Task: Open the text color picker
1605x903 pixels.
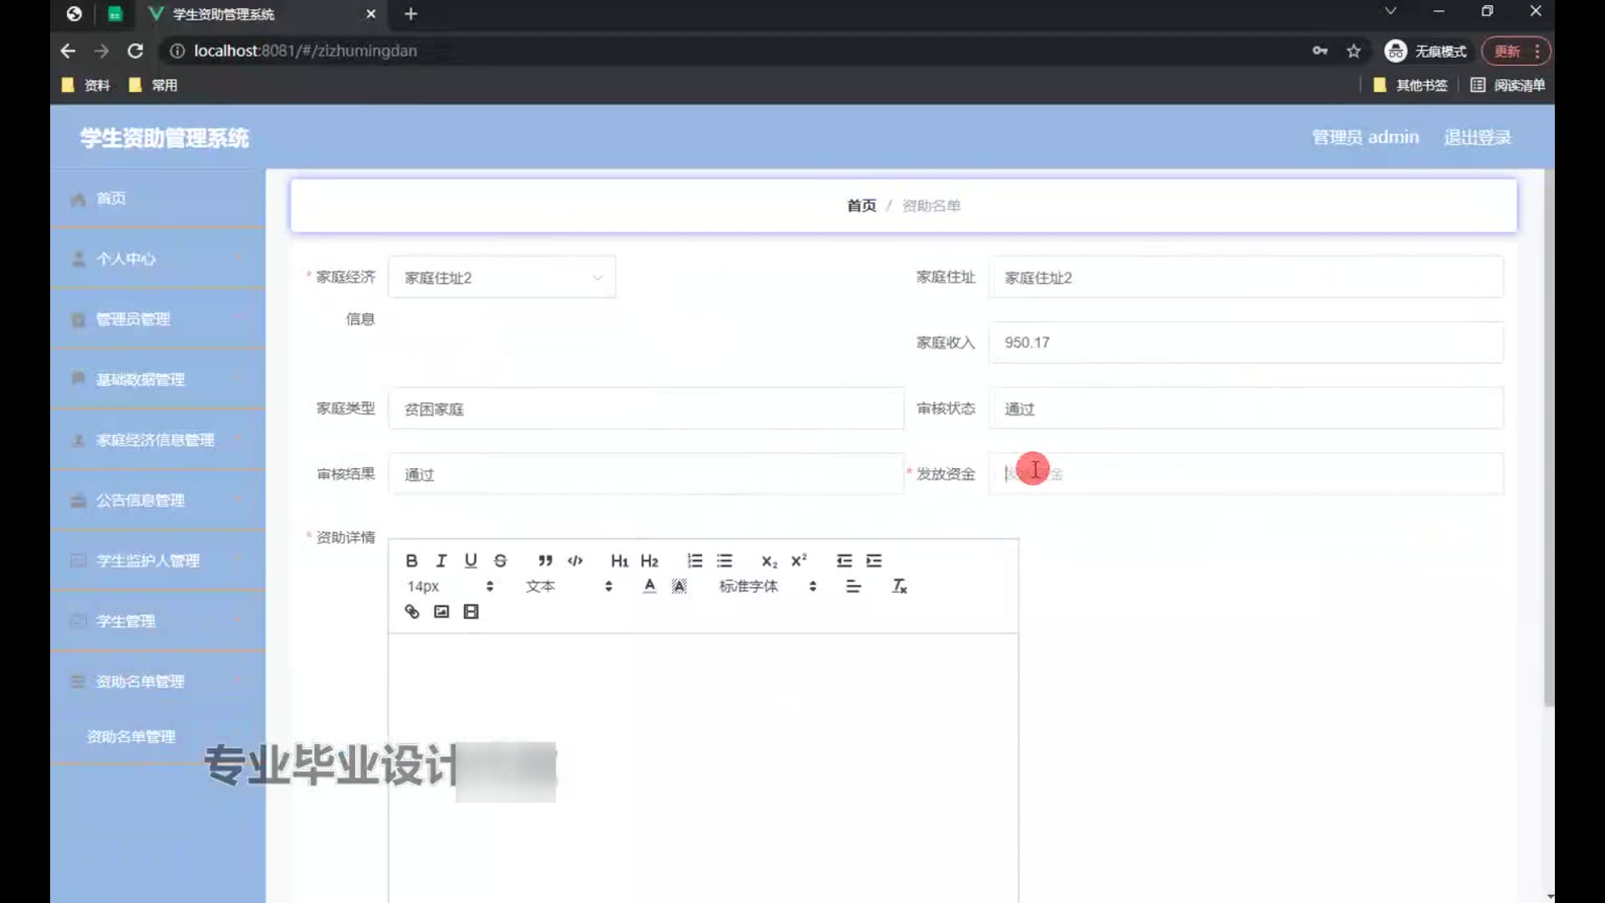Action: (650, 586)
